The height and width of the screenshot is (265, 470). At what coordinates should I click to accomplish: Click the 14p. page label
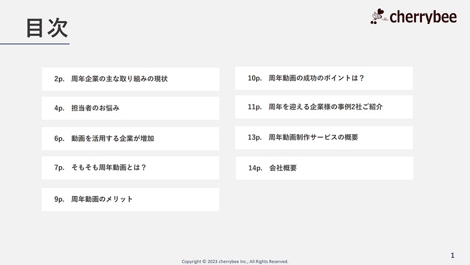coord(255,168)
